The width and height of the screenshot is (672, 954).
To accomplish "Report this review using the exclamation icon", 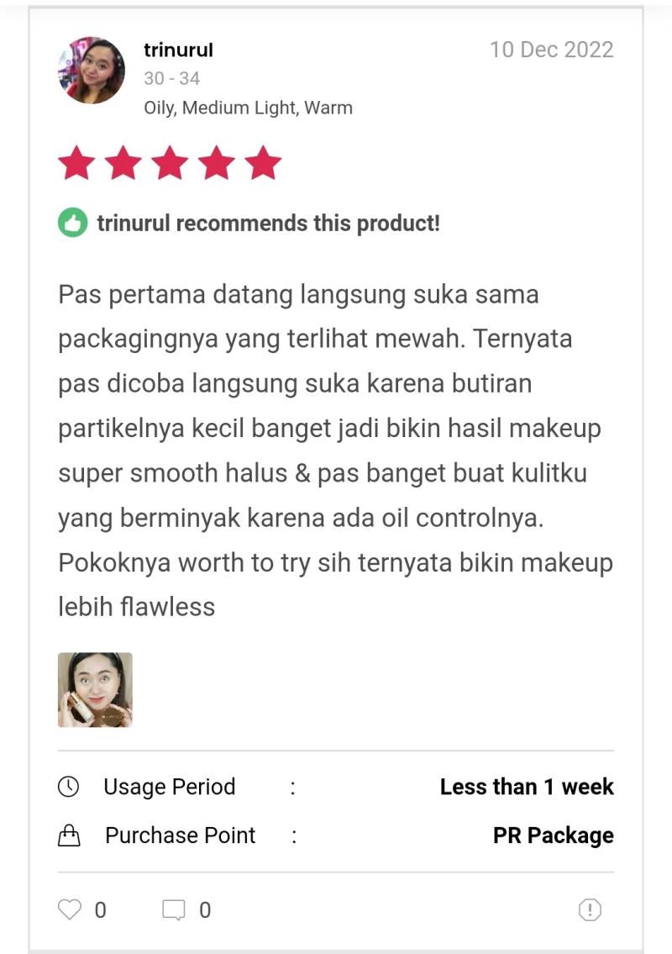I will point(590,909).
